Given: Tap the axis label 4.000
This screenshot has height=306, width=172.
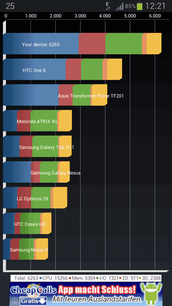Looking at the screenshot, I should (x=106, y=16).
